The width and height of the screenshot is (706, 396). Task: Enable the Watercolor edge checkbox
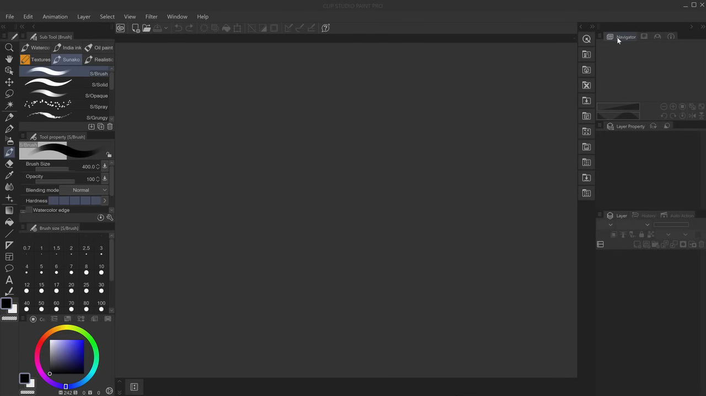point(29,210)
